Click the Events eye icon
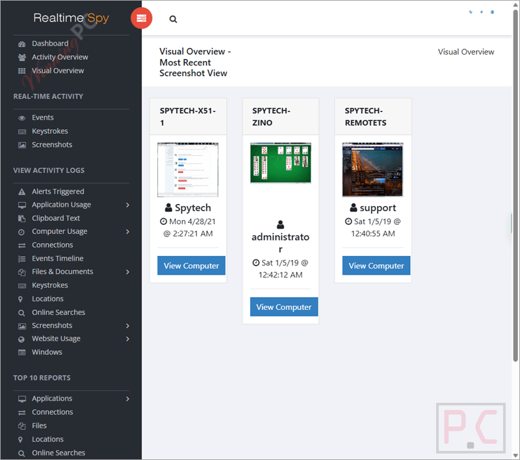 [22, 118]
